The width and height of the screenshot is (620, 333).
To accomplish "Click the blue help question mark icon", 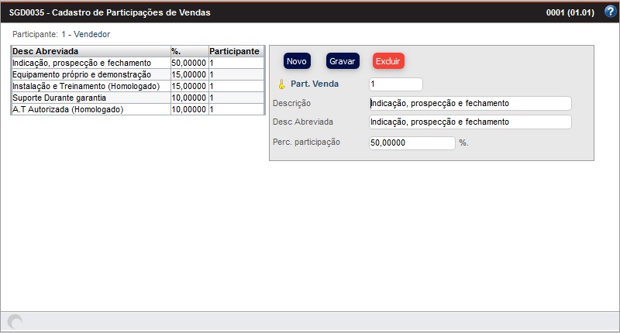I will [x=609, y=12].
